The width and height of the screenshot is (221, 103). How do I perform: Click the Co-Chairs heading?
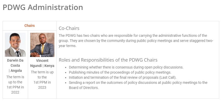(x=69, y=28)
